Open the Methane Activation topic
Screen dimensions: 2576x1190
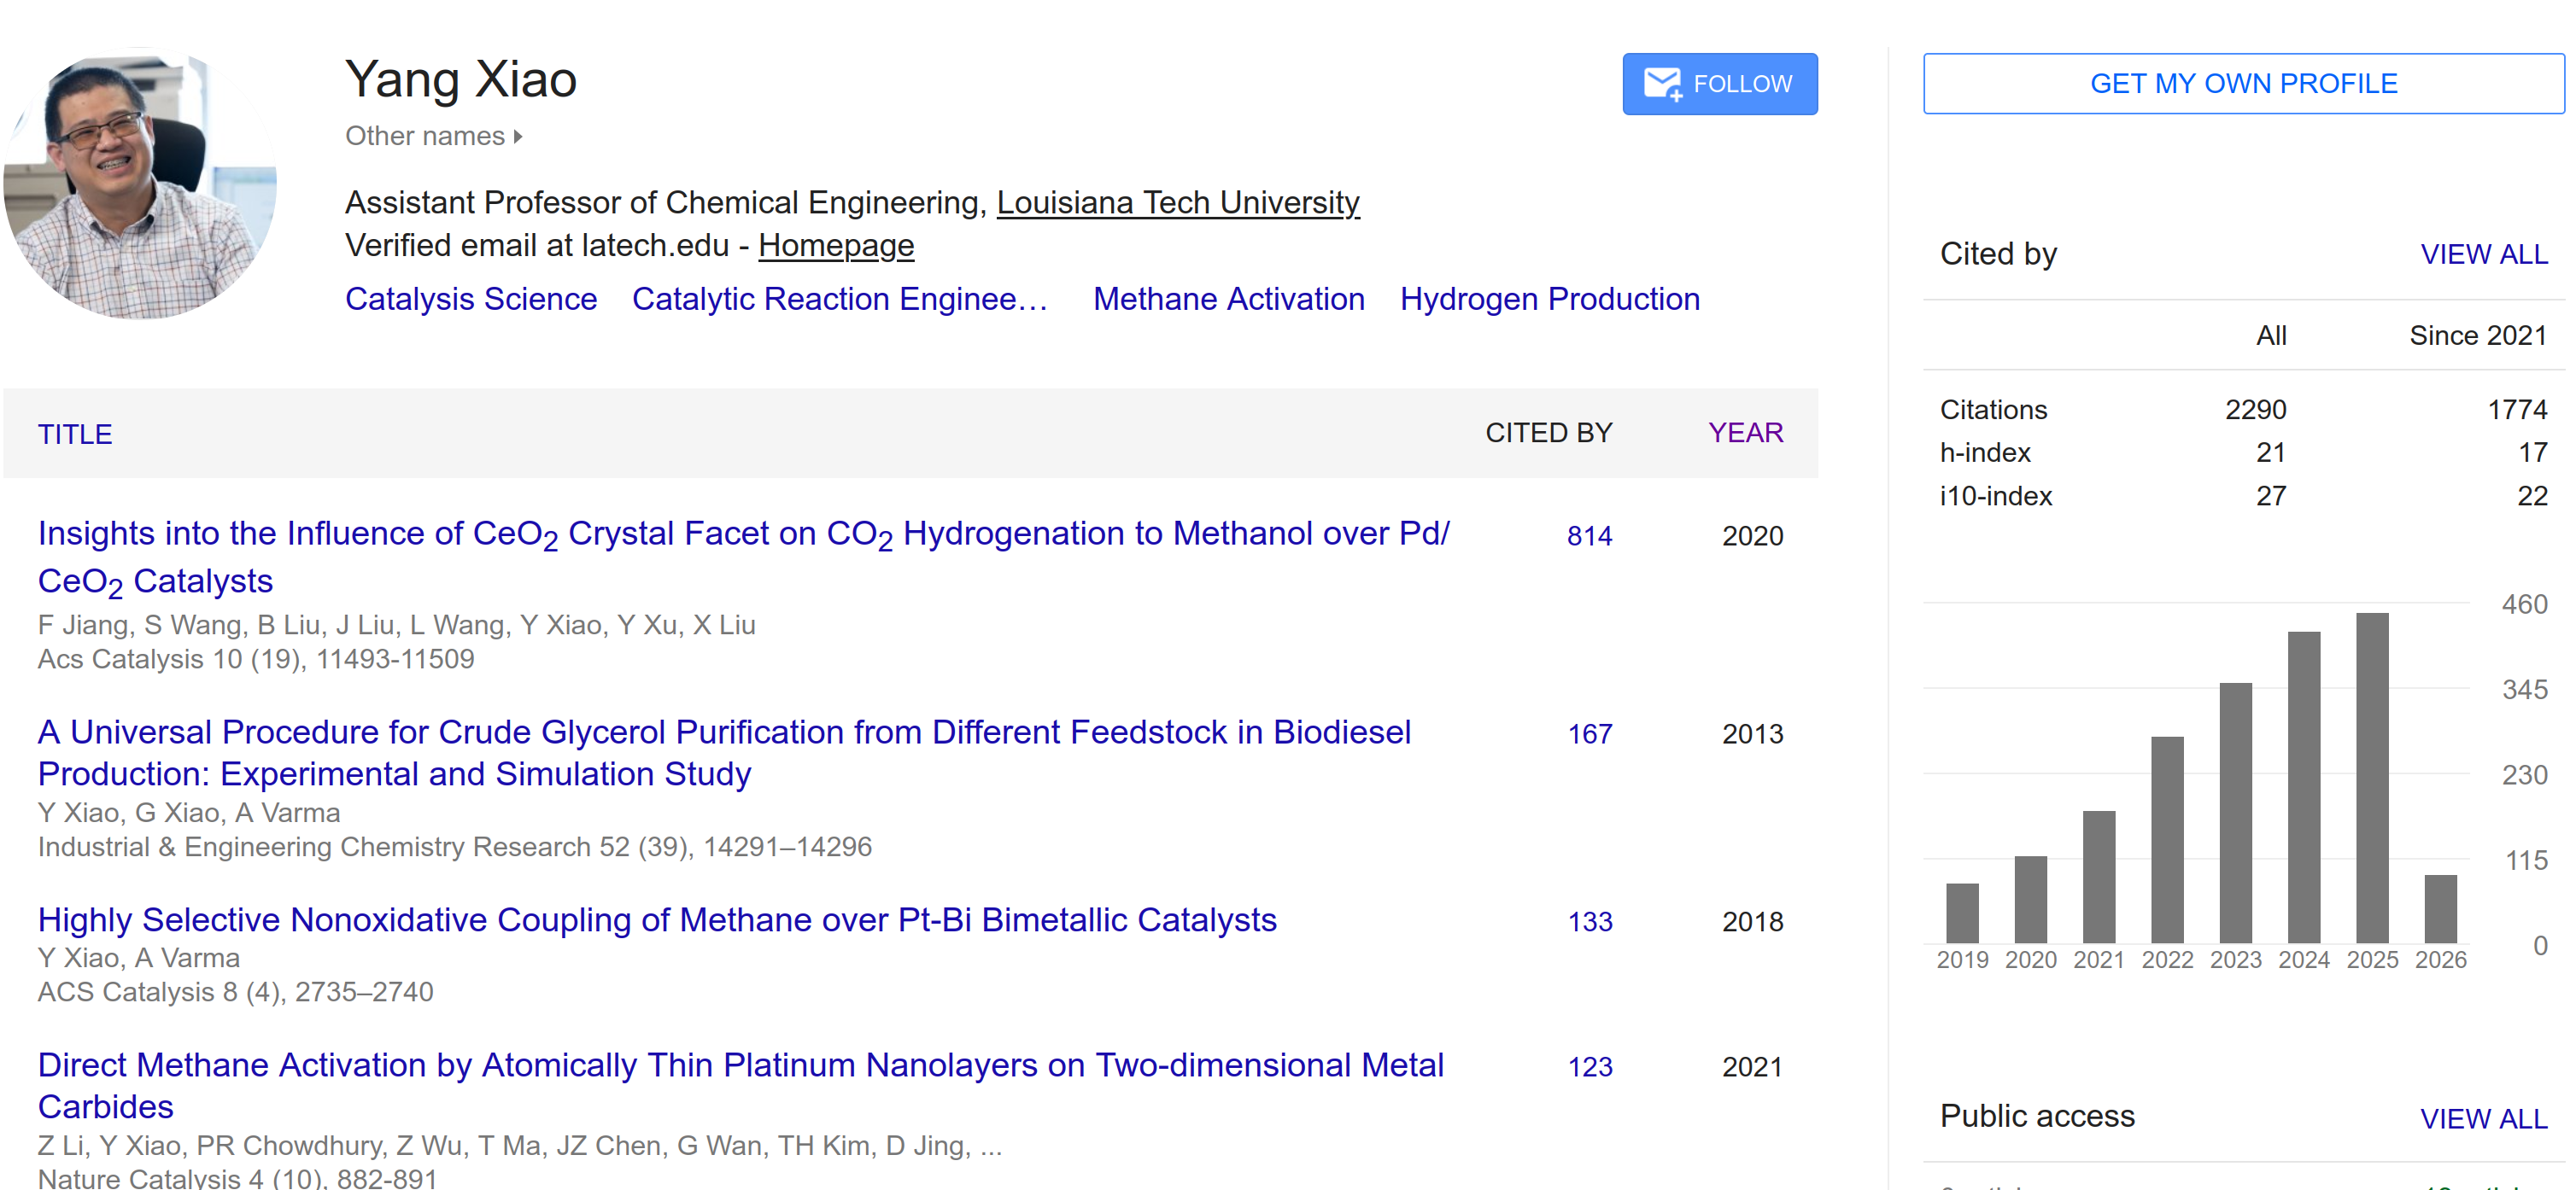1227,299
